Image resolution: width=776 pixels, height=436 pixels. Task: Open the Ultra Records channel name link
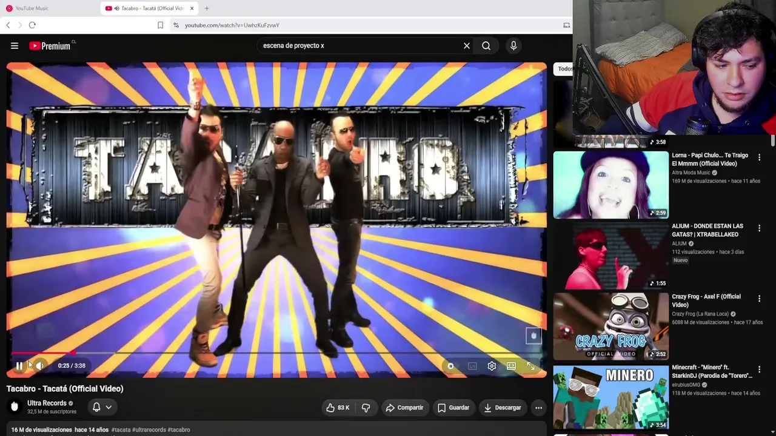(47, 403)
